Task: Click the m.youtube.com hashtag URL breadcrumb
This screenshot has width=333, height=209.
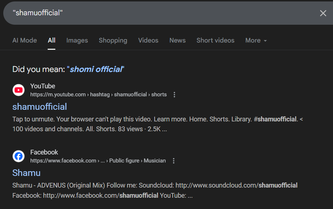Action: click(x=98, y=95)
